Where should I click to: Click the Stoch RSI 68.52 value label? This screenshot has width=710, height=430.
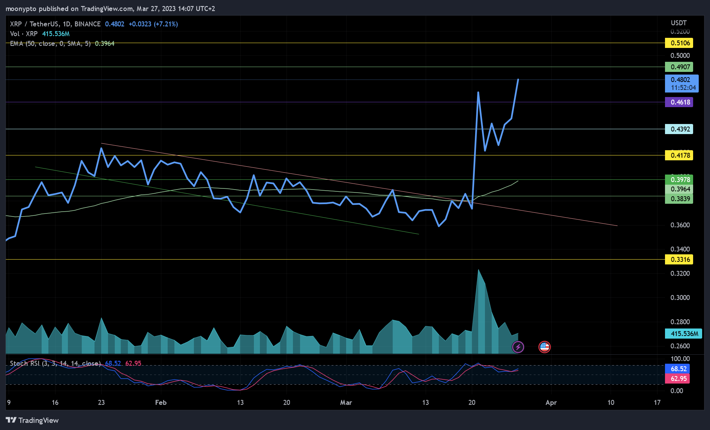[x=677, y=369]
